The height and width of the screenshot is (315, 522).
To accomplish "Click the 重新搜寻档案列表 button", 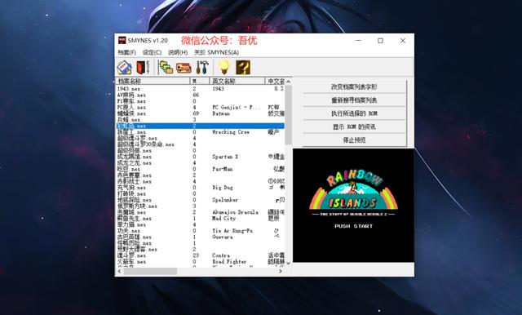I will (354, 100).
